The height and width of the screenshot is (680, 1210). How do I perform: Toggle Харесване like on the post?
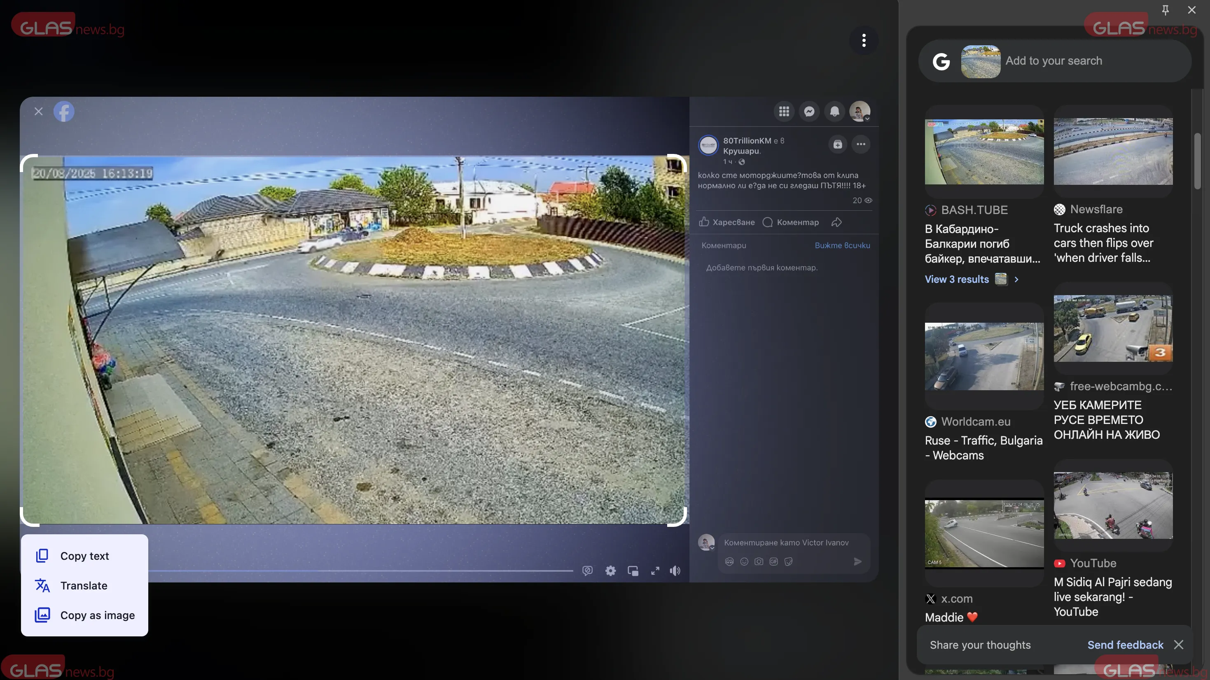pos(726,222)
